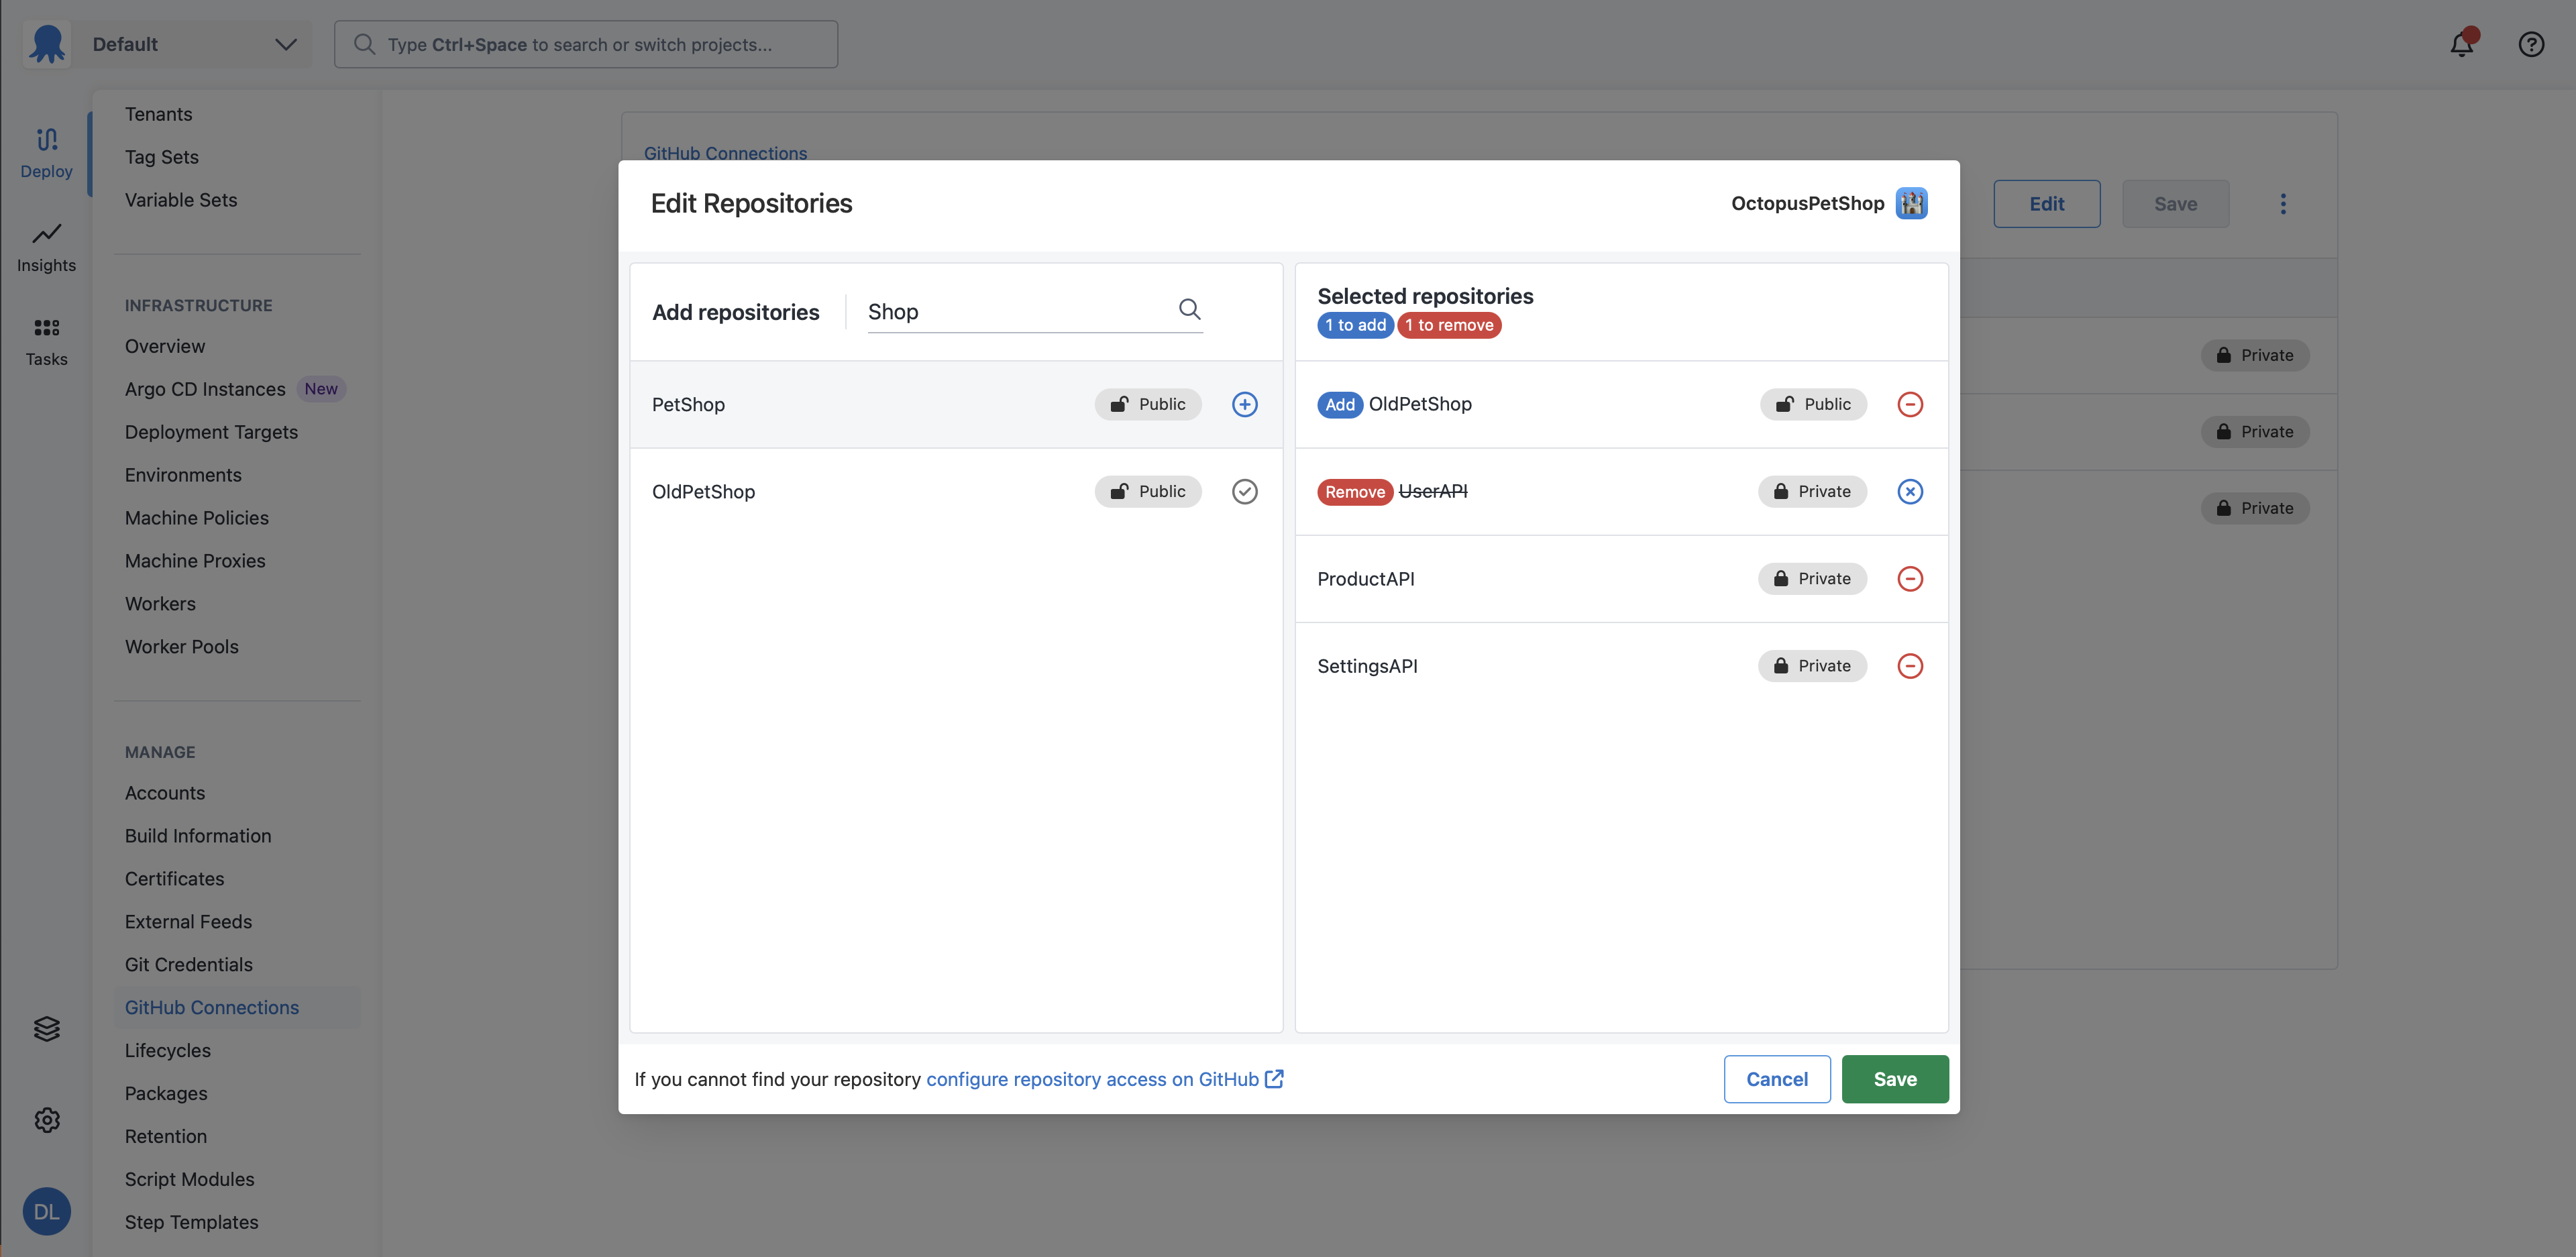2576x1257 pixels.
Task: Open Settings with the gear icon
Action: point(46,1120)
